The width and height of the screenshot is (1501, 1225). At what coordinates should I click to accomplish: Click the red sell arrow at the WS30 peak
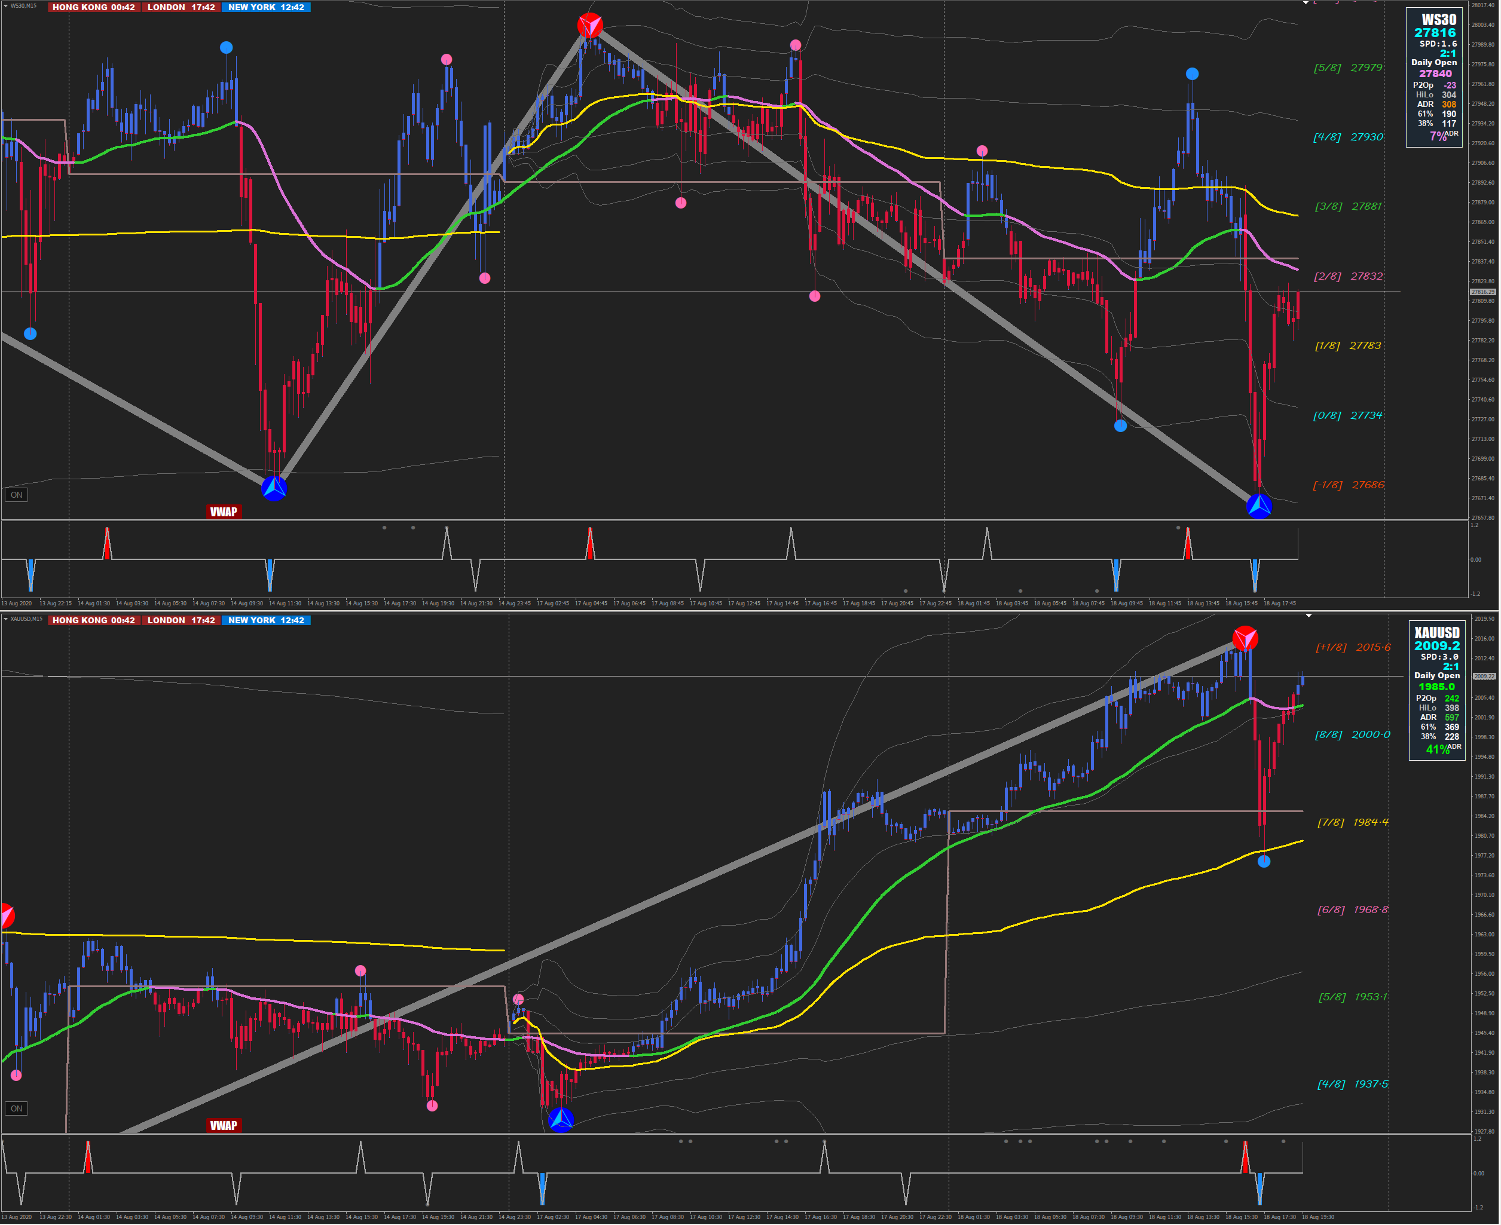point(590,26)
